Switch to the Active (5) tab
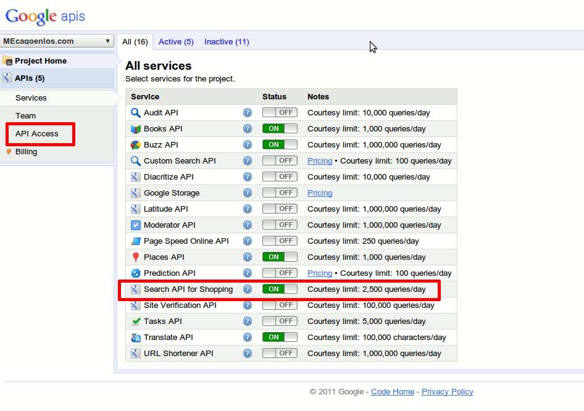Screen dimensions: 584x411 (x=176, y=42)
